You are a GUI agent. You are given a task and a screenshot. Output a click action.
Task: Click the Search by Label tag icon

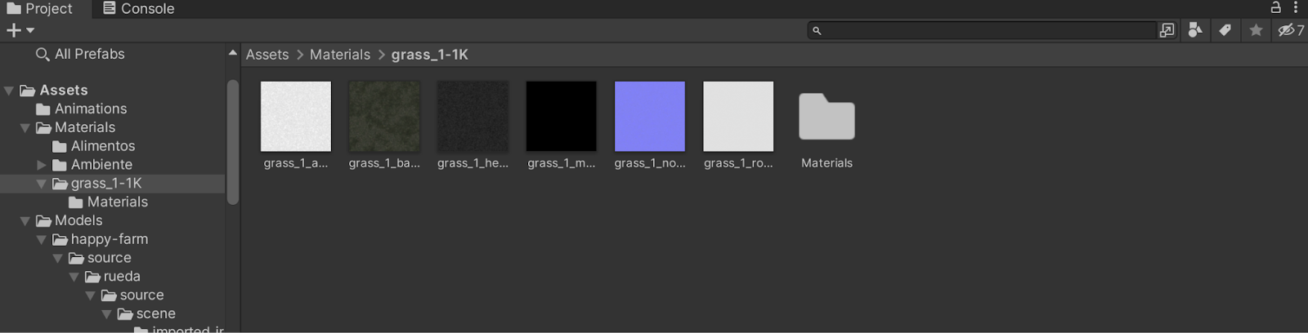[x=1225, y=30]
